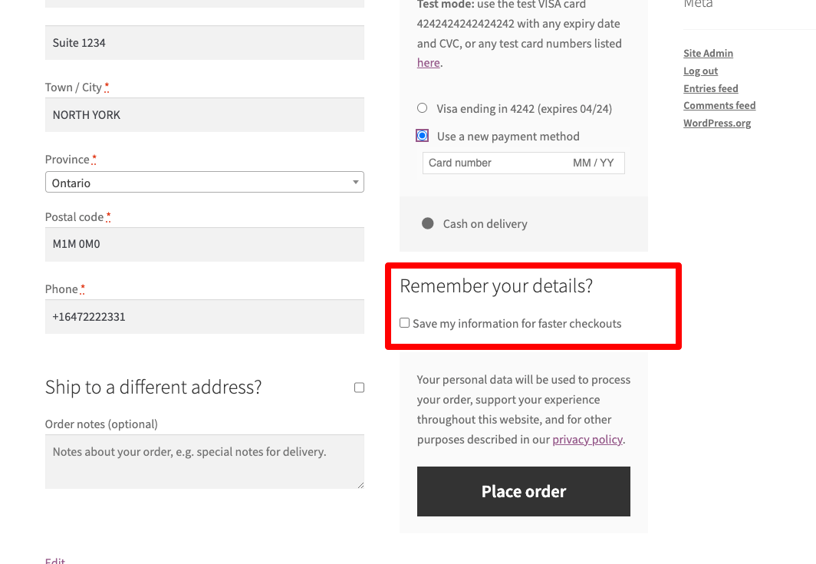This screenshot has width=816, height=564.
Task: Choose Use a new payment method
Action: pos(422,135)
